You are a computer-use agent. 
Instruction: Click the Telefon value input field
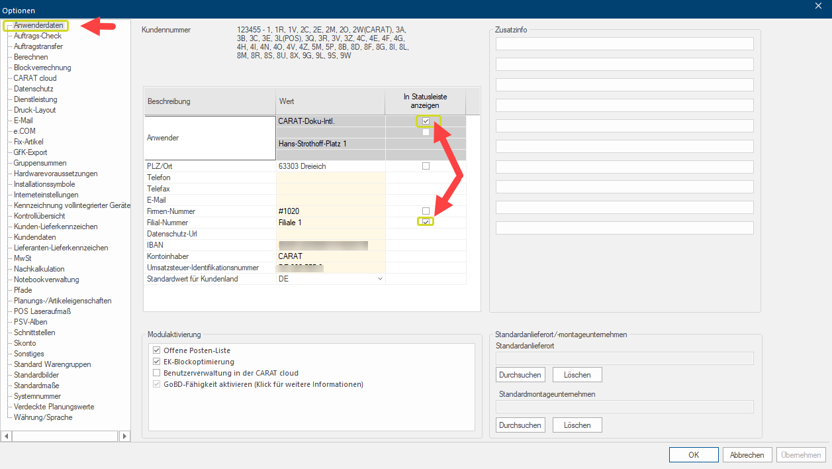(330, 178)
